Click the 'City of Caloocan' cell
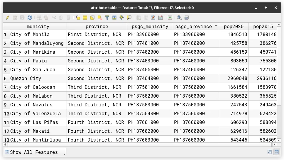This screenshot has width=284, height=160. pyautogui.click(x=38, y=87)
